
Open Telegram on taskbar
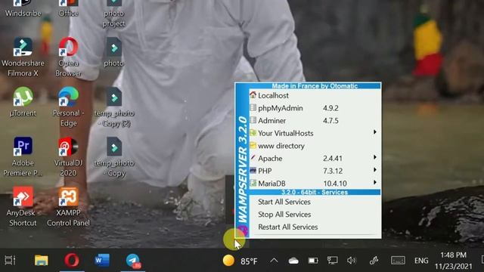click(x=133, y=261)
